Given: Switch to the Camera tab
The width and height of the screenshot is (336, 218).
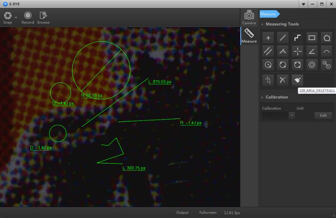Looking at the screenshot, I should (x=249, y=17).
